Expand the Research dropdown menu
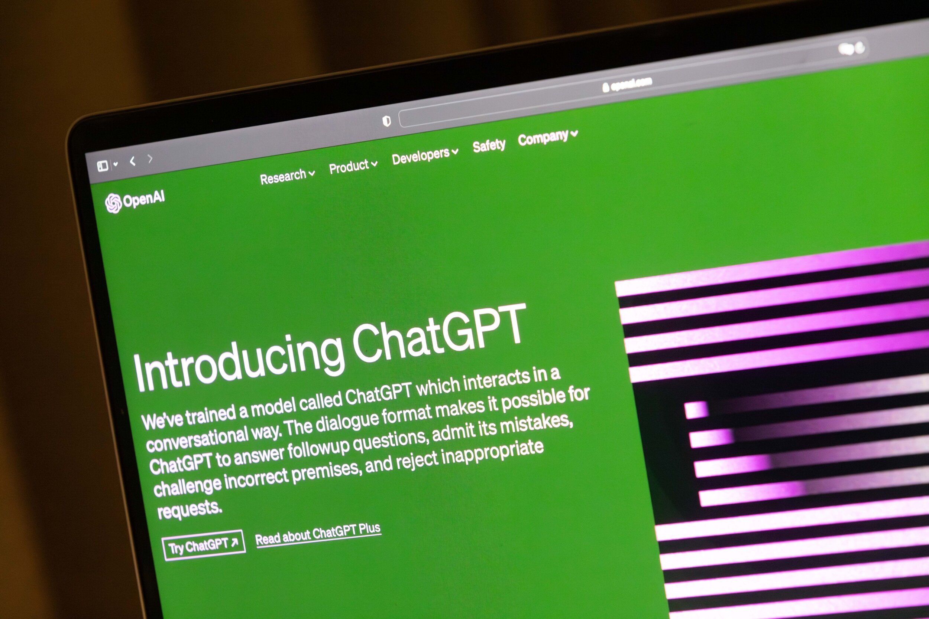Image resolution: width=929 pixels, height=619 pixels. point(287,176)
